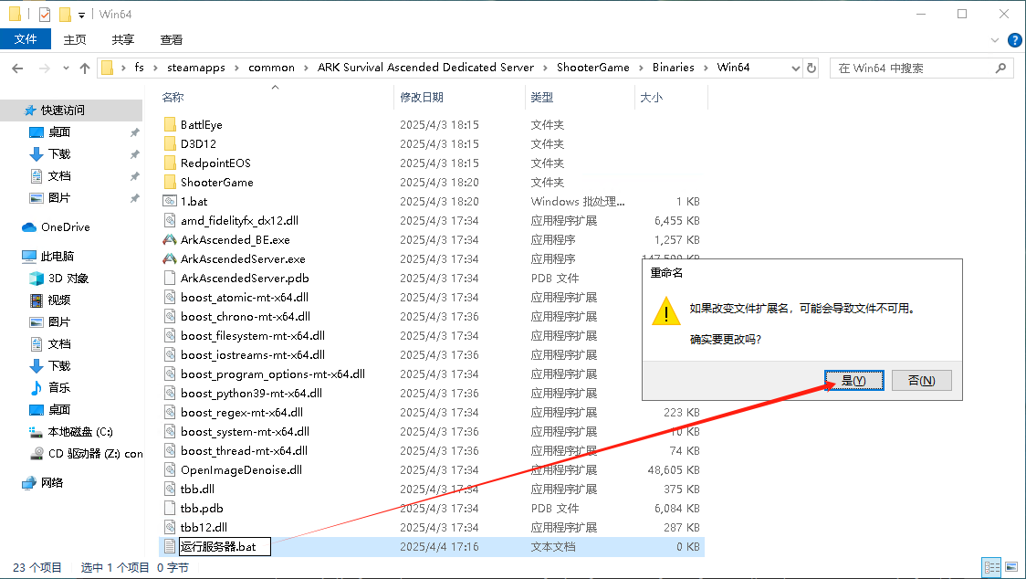Select the ArkAscendedServer.pdb file icon

[170, 278]
